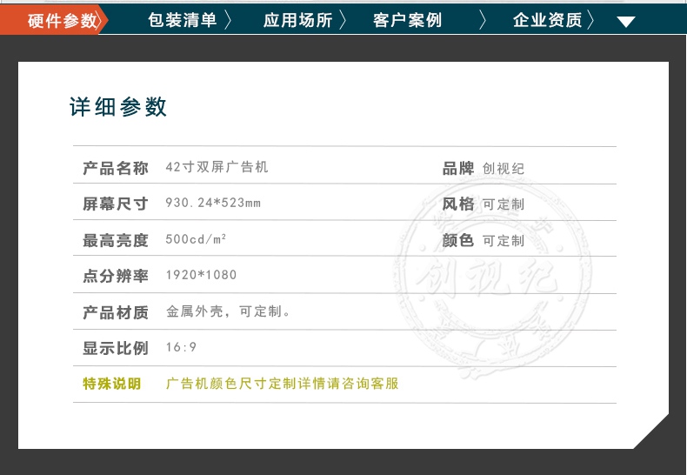The image size is (687, 475).
Task: Click the 930.24*523mm screen size value
Action: 213,204
